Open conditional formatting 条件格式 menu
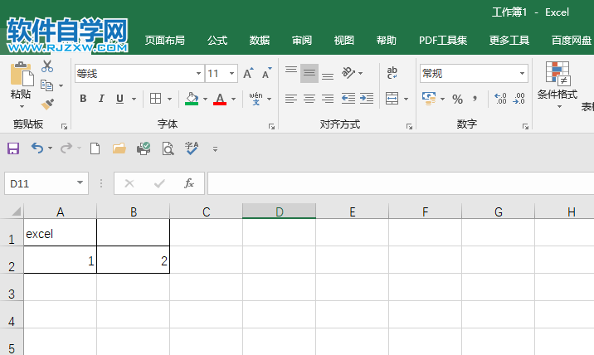 (557, 85)
